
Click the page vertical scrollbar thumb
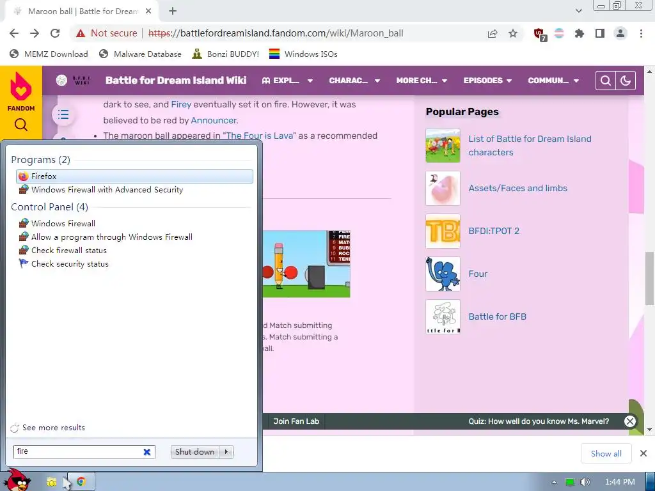[x=649, y=279]
